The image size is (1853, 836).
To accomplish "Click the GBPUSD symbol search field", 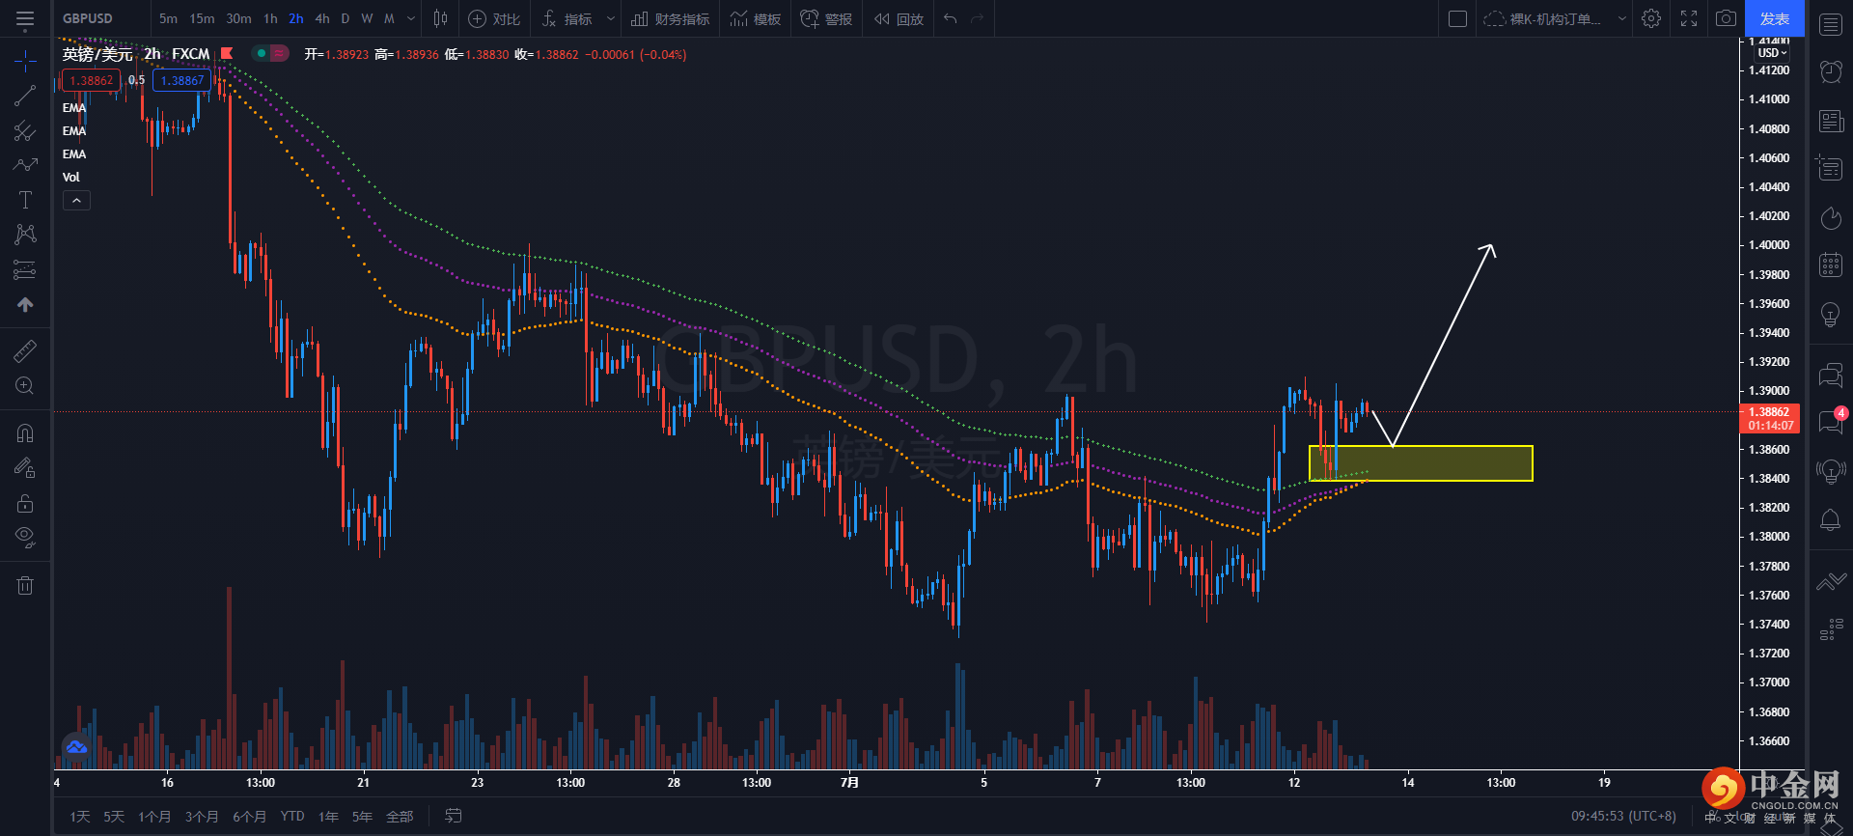I will pos(88,18).
